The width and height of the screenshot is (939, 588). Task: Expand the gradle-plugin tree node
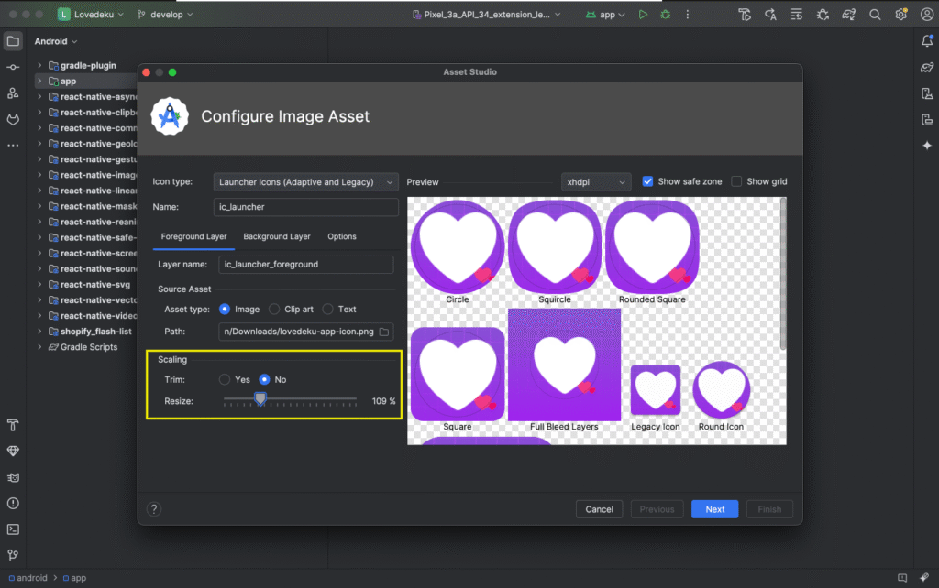[39, 66]
